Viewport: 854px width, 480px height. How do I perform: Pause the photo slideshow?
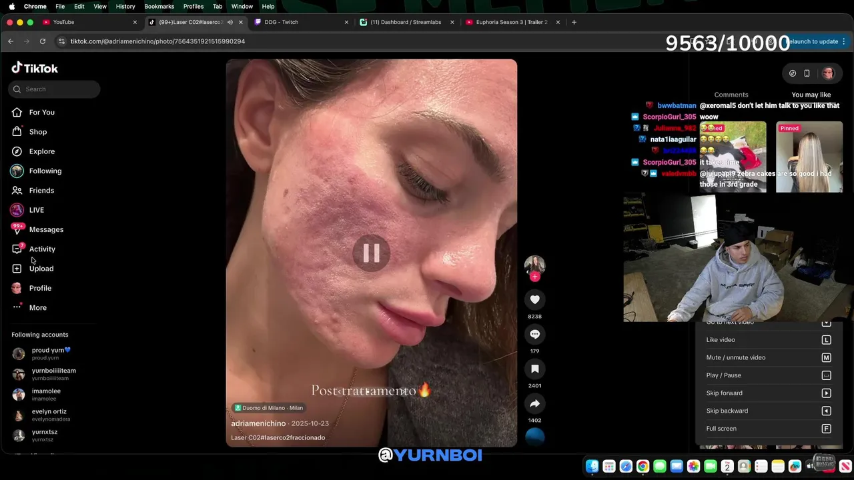(371, 253)
